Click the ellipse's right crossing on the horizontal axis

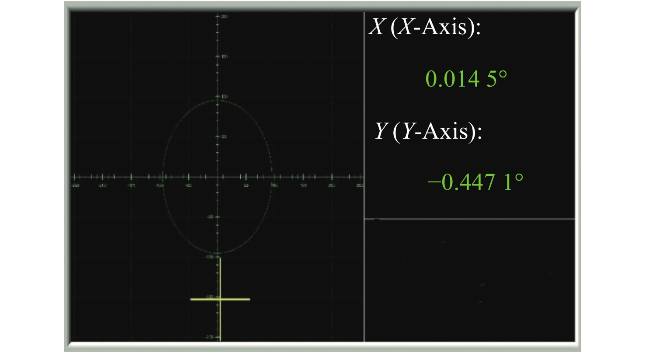(272, 177)
